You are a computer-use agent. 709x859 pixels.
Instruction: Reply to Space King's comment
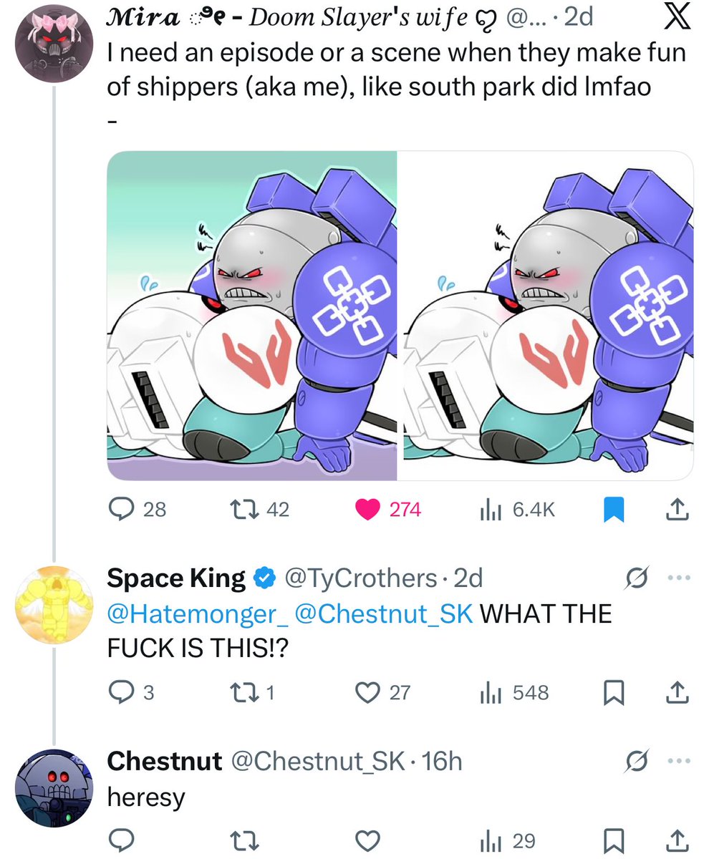click(130, 692)
